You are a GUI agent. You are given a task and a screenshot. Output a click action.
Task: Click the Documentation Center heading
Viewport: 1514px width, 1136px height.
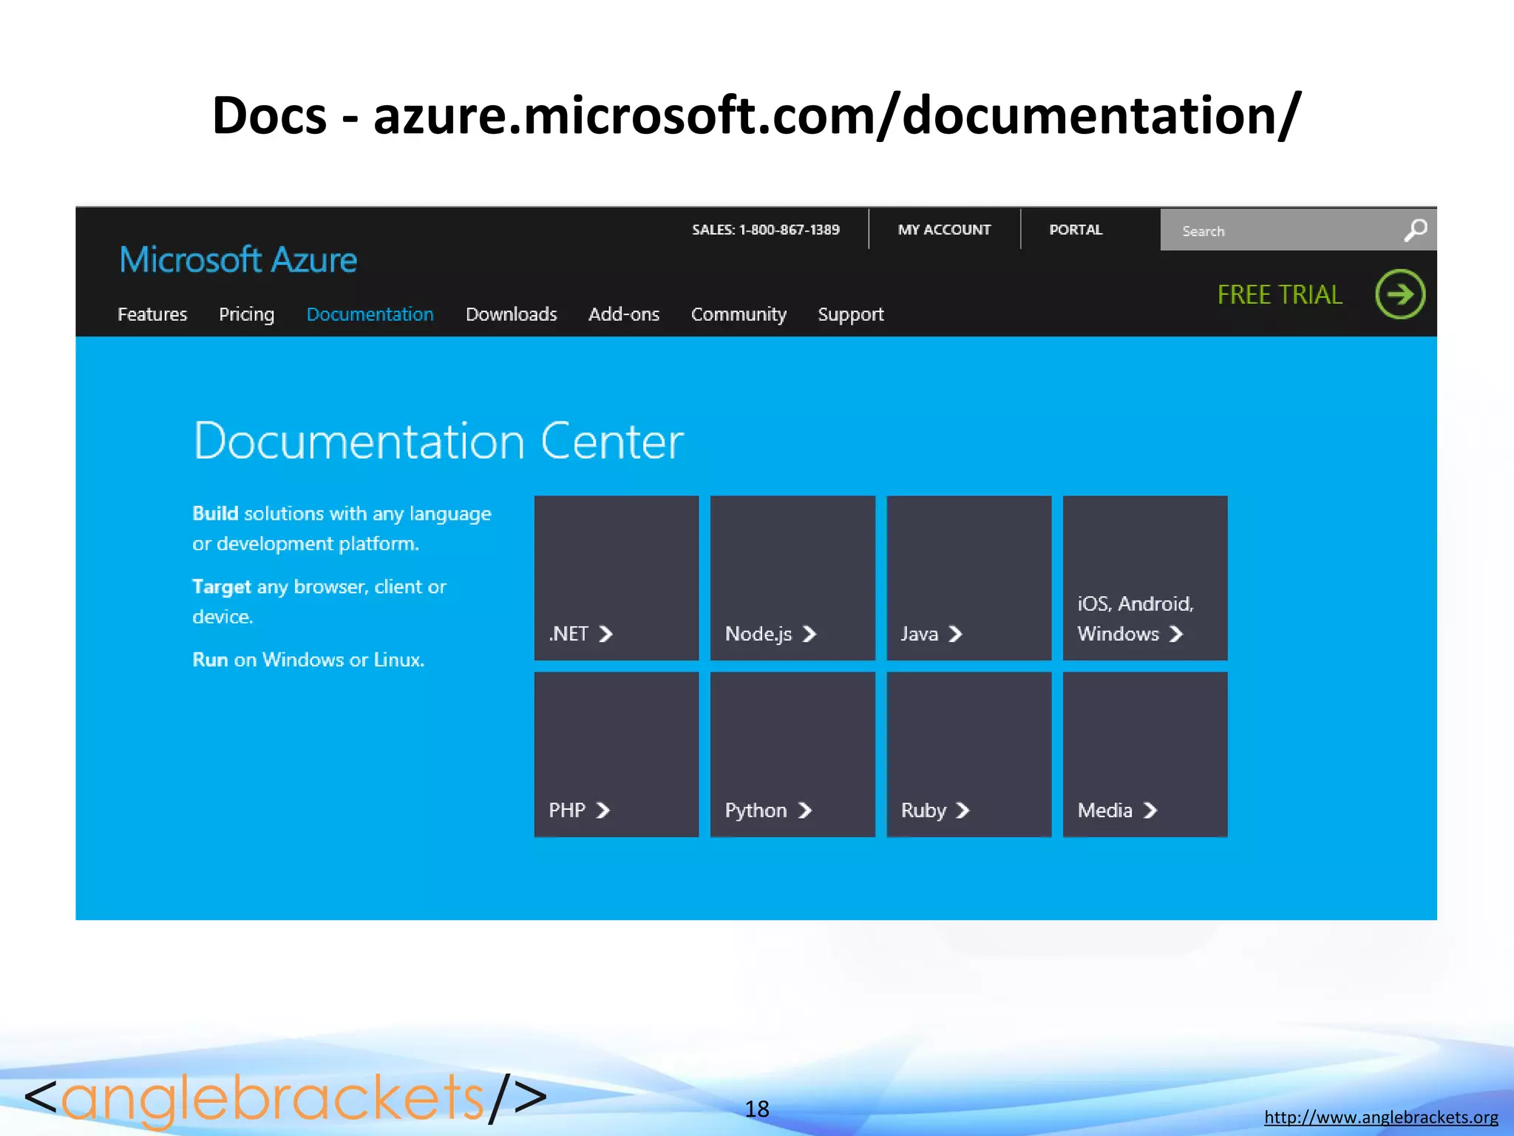point(438,441)
